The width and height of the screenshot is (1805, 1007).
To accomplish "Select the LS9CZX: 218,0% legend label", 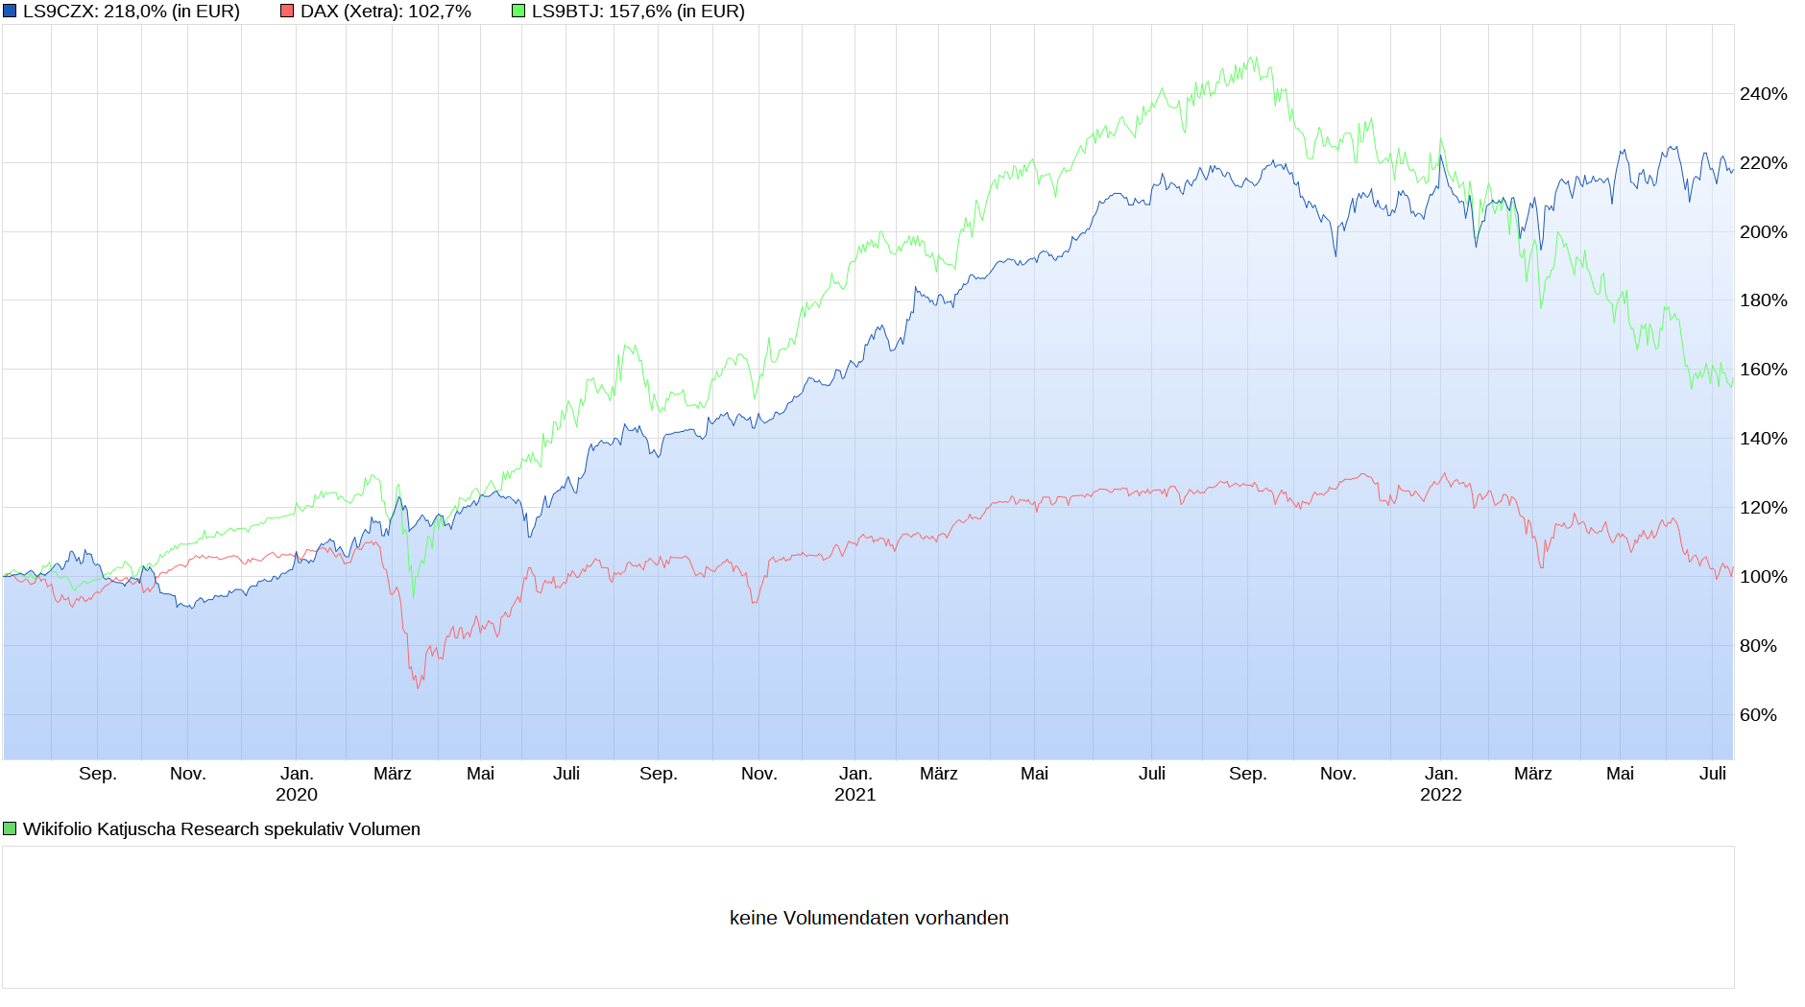I will click(x=132, y=12).
